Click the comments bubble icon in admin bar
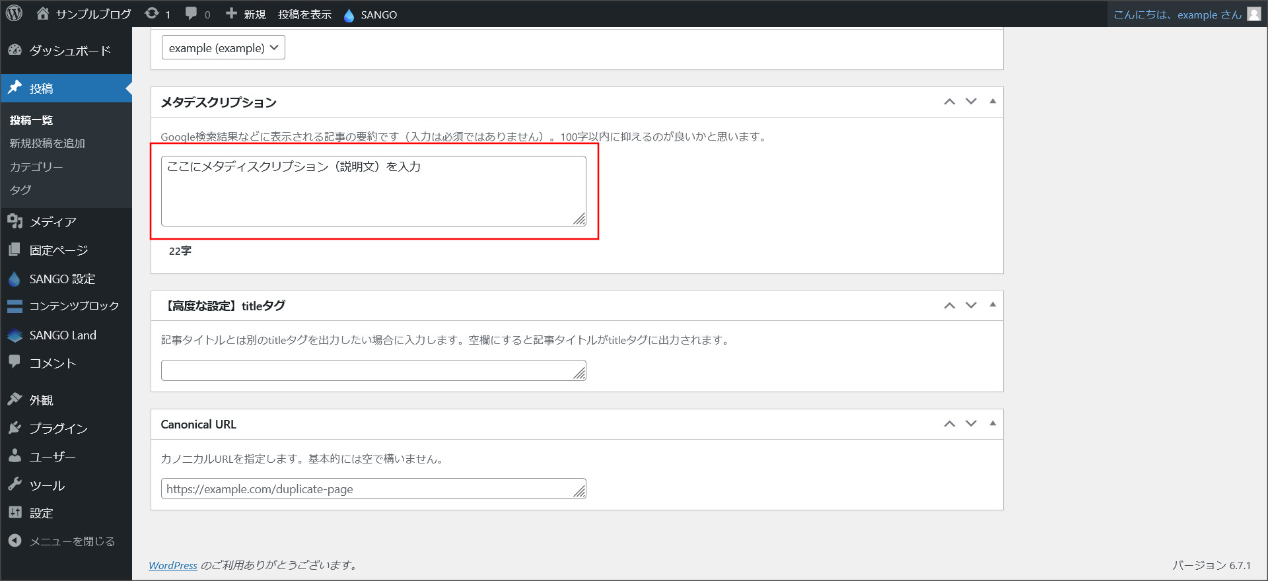This screenshot has width=1268, height=581. (192, 14)
